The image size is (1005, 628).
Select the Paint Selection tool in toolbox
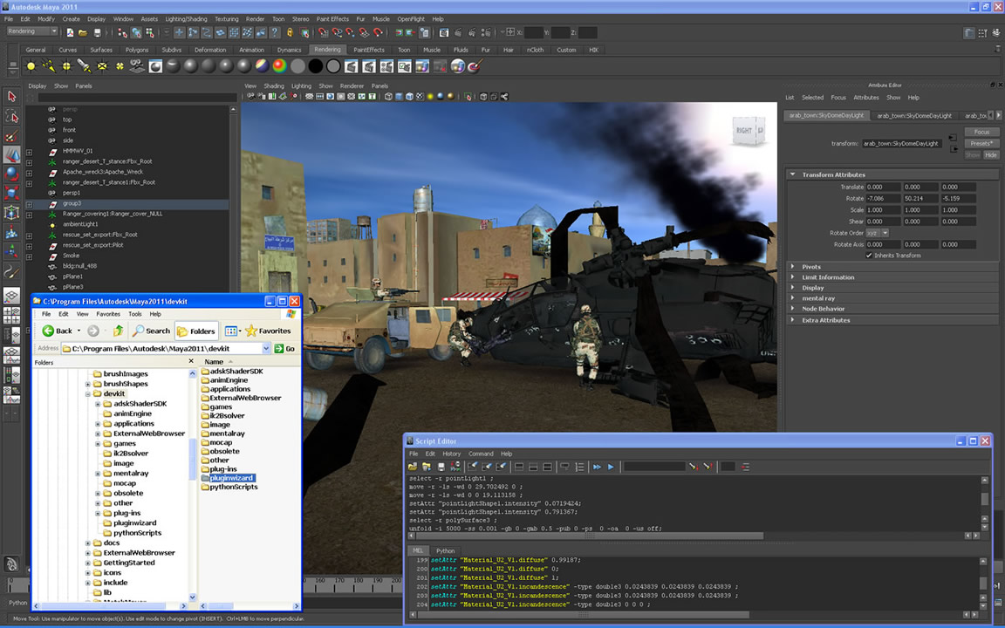point(11,135)
